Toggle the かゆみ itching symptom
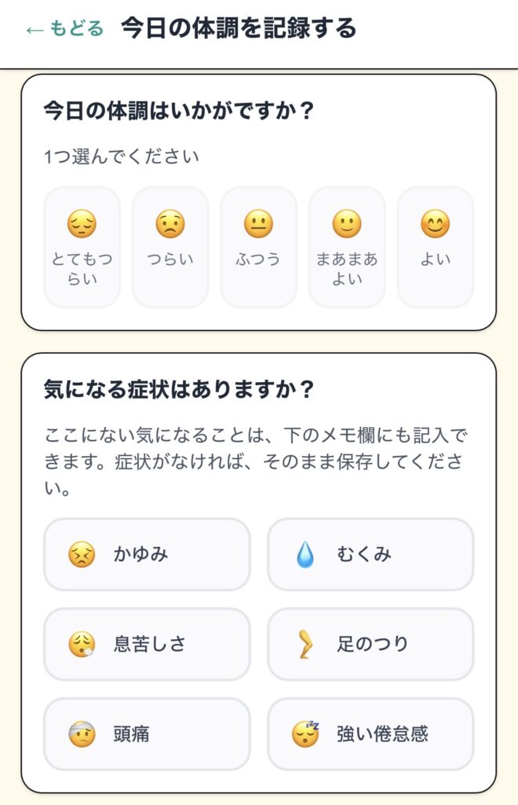 147,554
